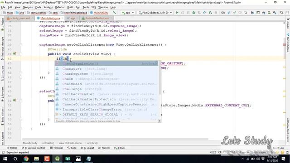The height and width of the screenshot is (163, 290).
Task: Collapse code fold marker at line 39
Action: pos(21,45)
